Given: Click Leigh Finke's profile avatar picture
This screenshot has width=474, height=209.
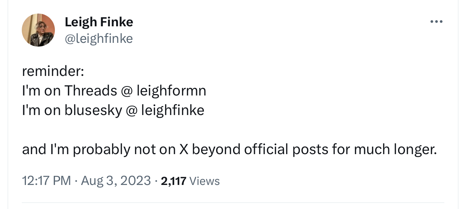Looking at the screenshot, I should click(38, 30).
